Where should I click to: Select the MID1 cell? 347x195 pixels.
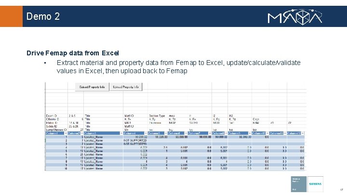pyautogui.click(x=135, y=123)
